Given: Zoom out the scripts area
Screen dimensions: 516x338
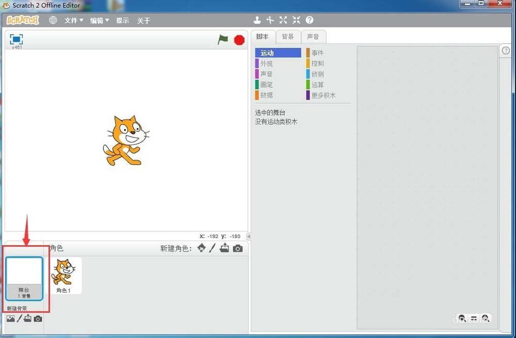Looking at the screenshot, I should [462, 318].
